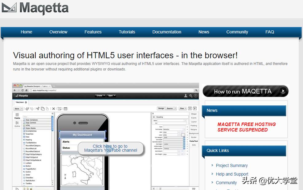This screenshot has height=190, width=303.
Task: Click the table grid icon in the toolbar
Action: coord(65,109)
